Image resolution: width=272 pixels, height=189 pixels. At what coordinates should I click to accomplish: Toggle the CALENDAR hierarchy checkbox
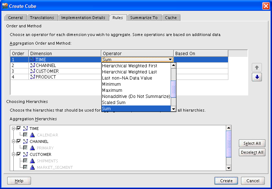(x=25, y=135)
